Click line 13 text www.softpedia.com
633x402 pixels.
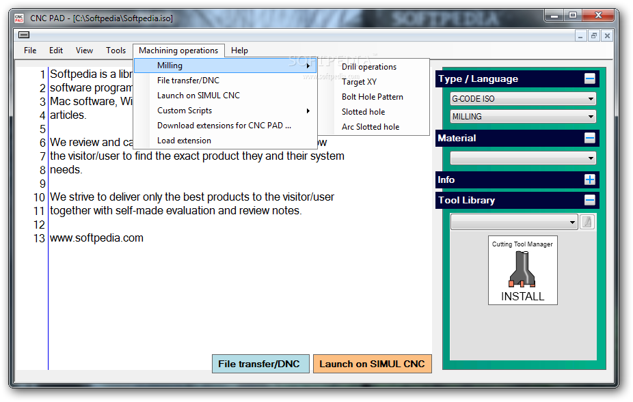[96, 238]
